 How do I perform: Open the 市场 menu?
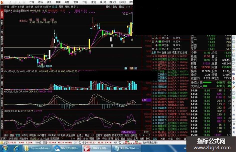40,2
